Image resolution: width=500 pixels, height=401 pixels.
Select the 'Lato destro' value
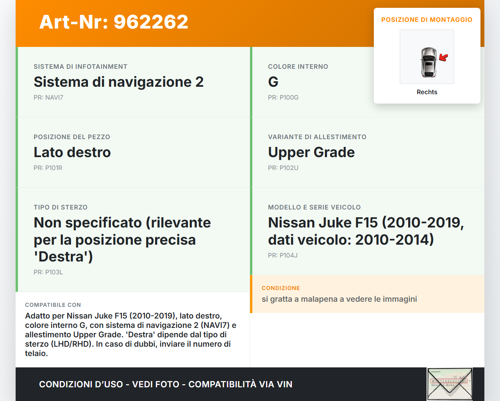click(72, 152)
